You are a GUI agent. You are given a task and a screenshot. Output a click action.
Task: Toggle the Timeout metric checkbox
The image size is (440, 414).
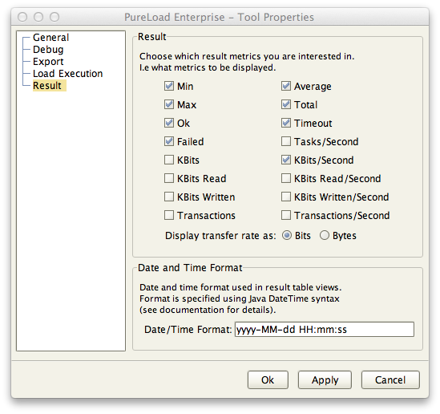(286, 123)
